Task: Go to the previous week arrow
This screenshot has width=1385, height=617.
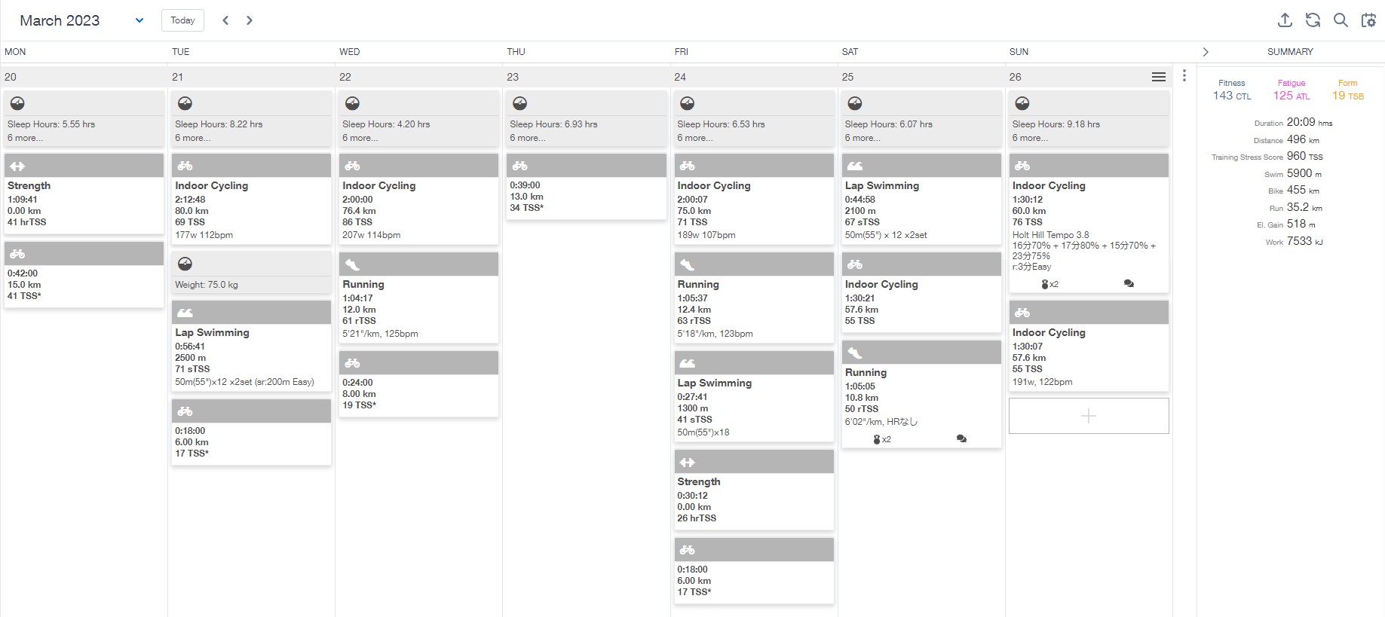Action: pyautogui.click(x=225, y=20)
